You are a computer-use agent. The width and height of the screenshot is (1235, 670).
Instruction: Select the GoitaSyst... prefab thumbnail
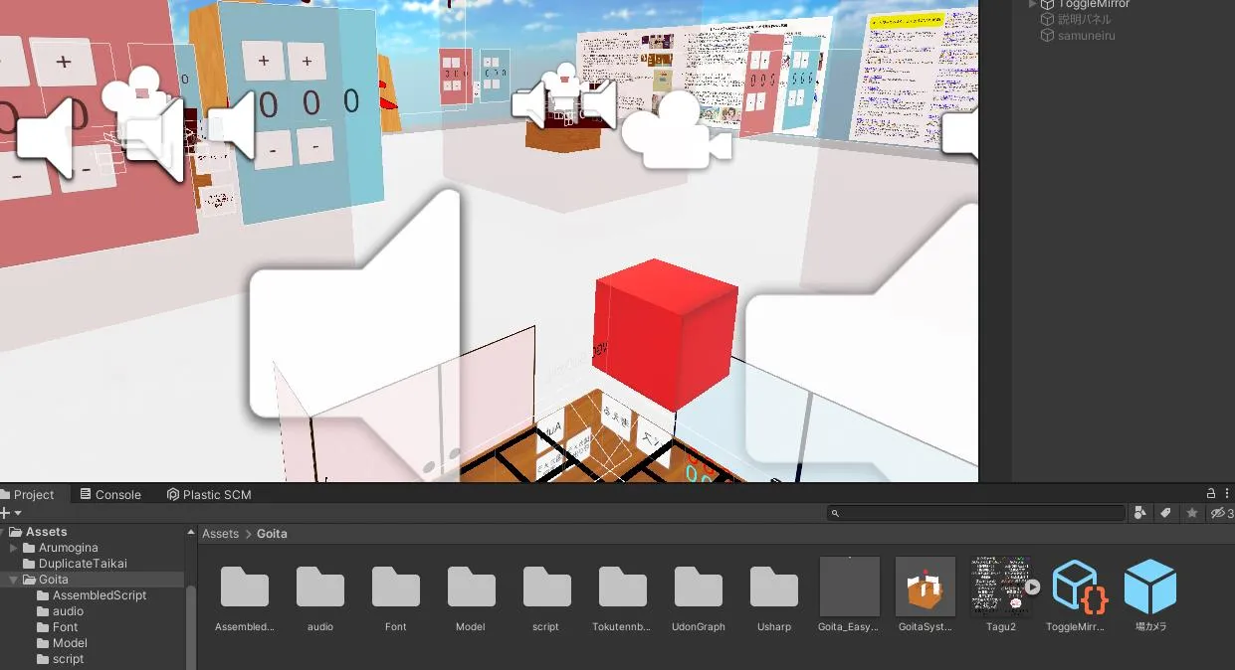tap(926, 586)
